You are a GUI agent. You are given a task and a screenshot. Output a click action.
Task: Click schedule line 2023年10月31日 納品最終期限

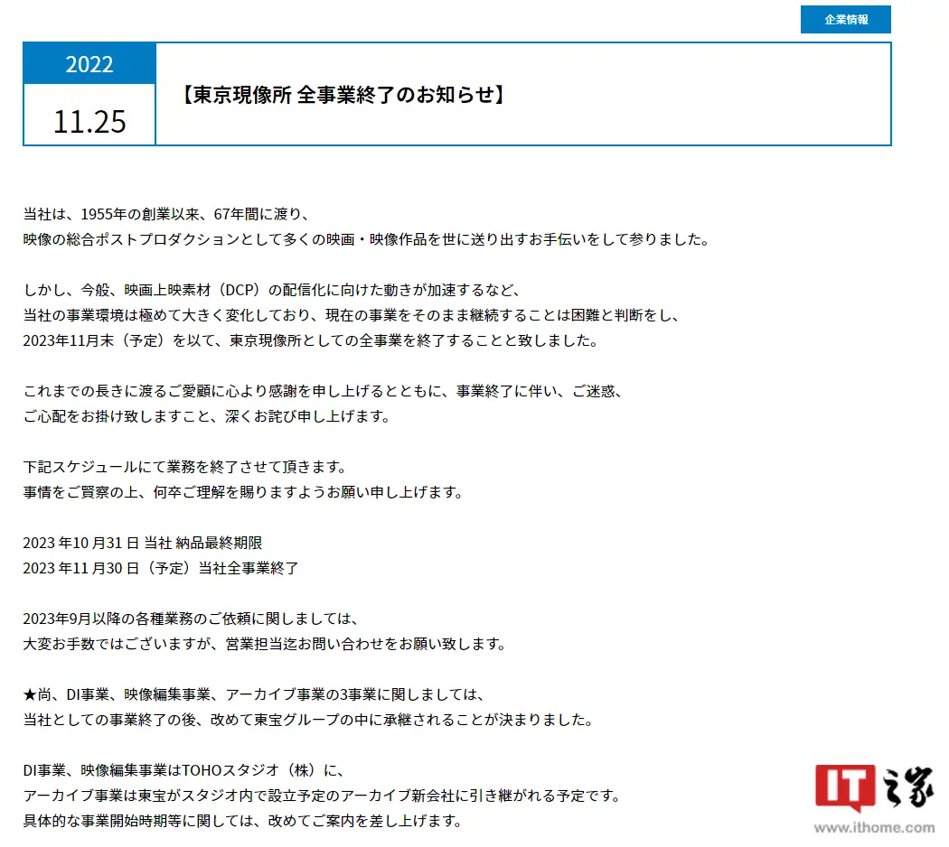click(143, 543)
